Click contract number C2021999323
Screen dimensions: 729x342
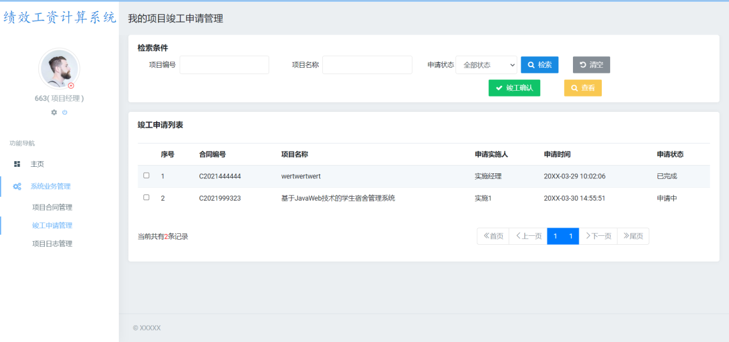220,198
